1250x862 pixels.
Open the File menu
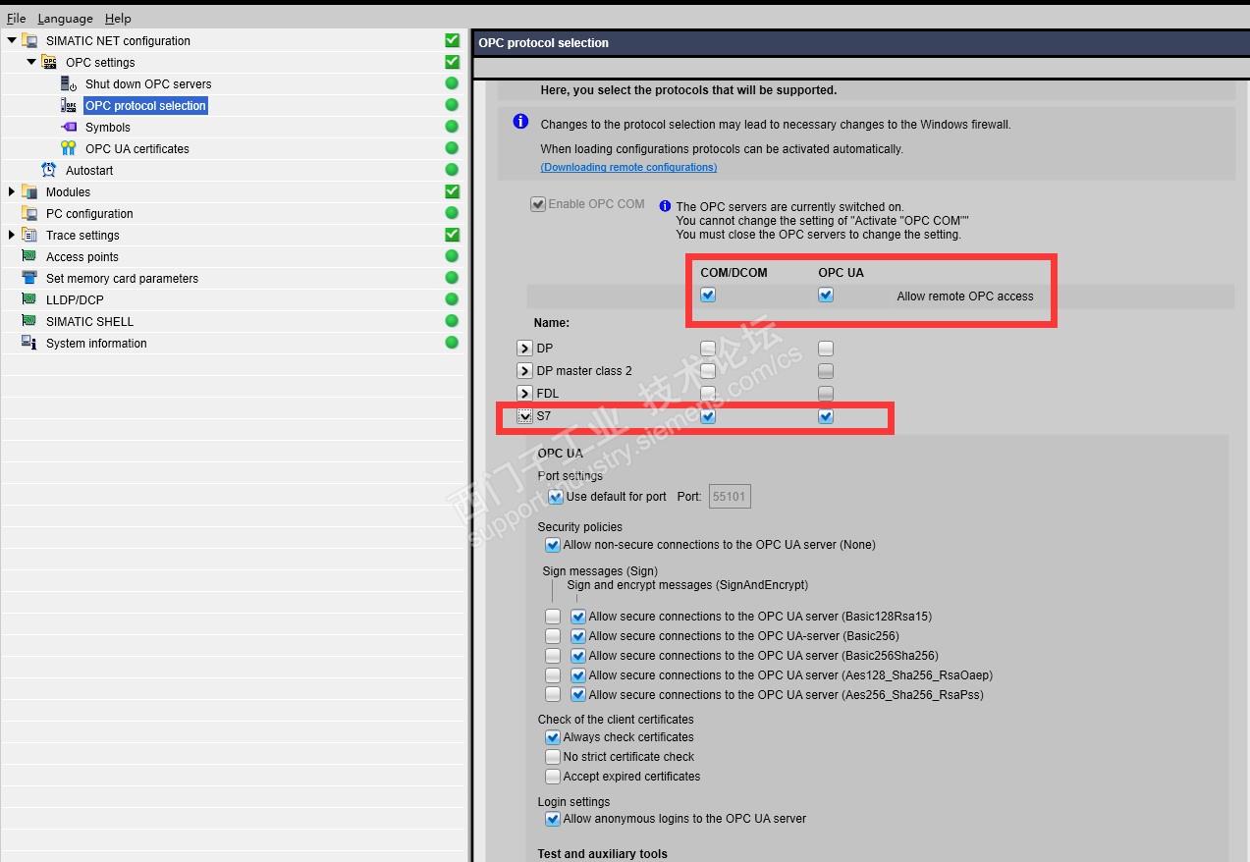(16, 18)
